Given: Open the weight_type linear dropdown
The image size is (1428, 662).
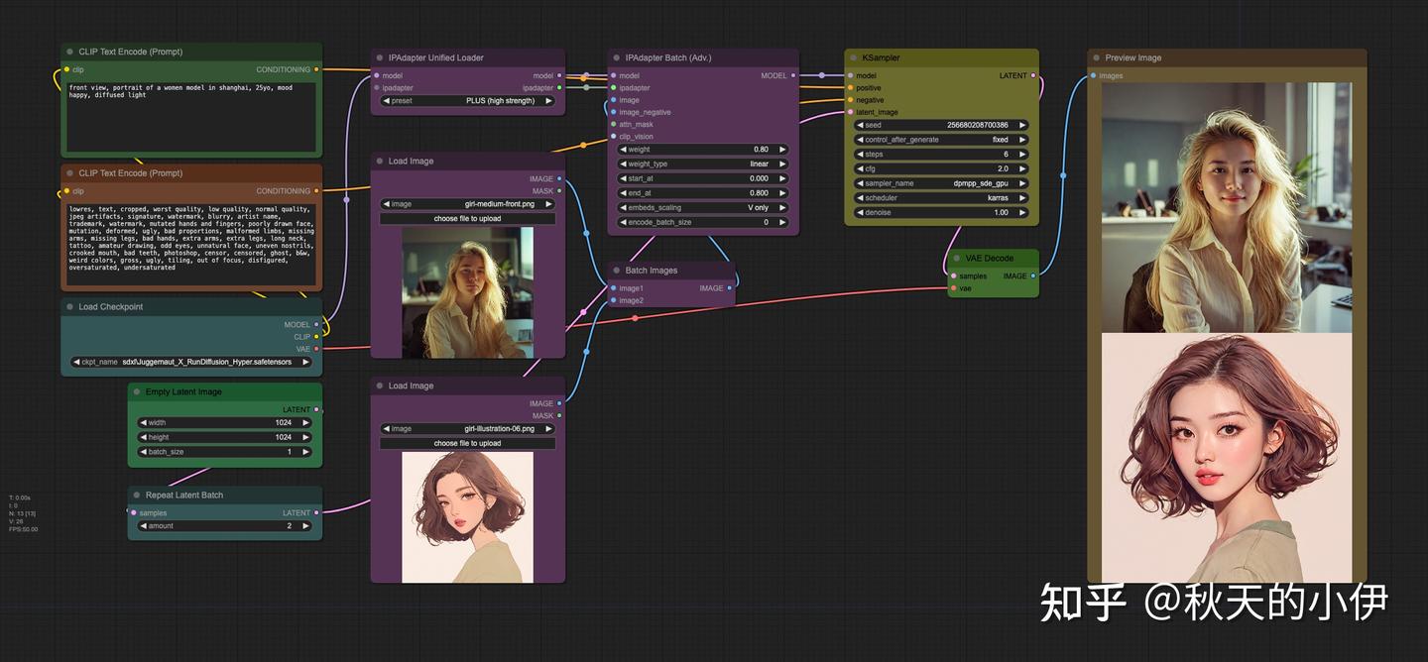Looking at the screenshot, I should [x=703, y=165].
